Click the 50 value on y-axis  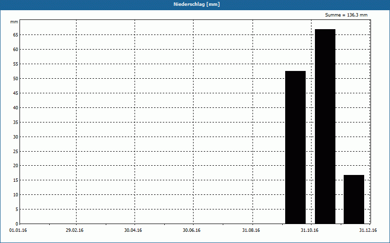point(16,79)
